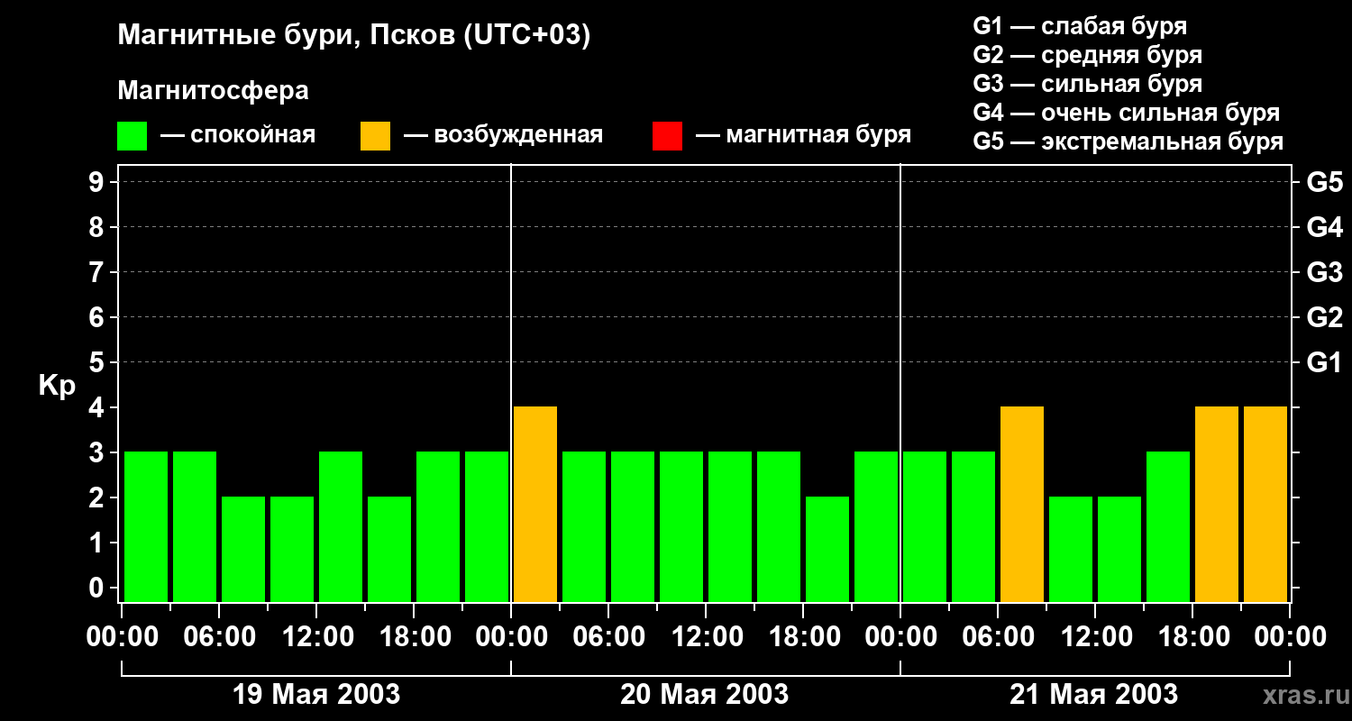This screenshot has height=721, width=1352.
Task: Select the 'G3 — сильная буря' legend line
Action: 1087,84
